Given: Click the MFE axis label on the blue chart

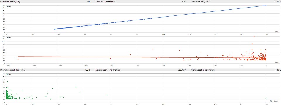Looking at the screenshot, I should 277,31.
